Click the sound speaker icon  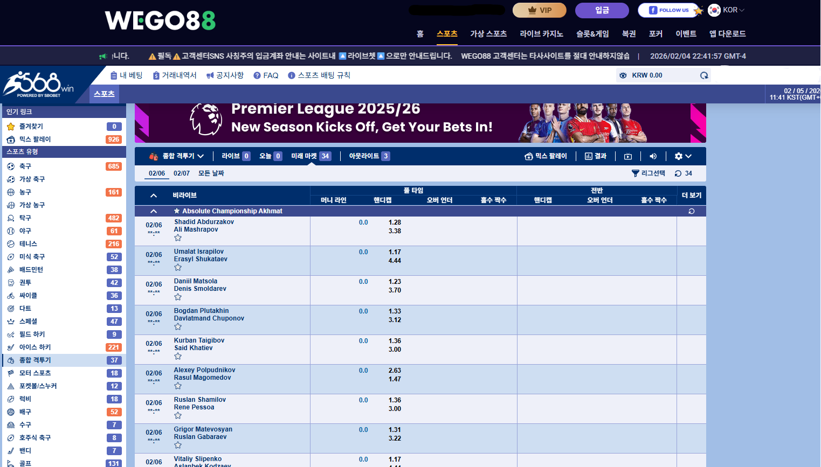point(653,156)
